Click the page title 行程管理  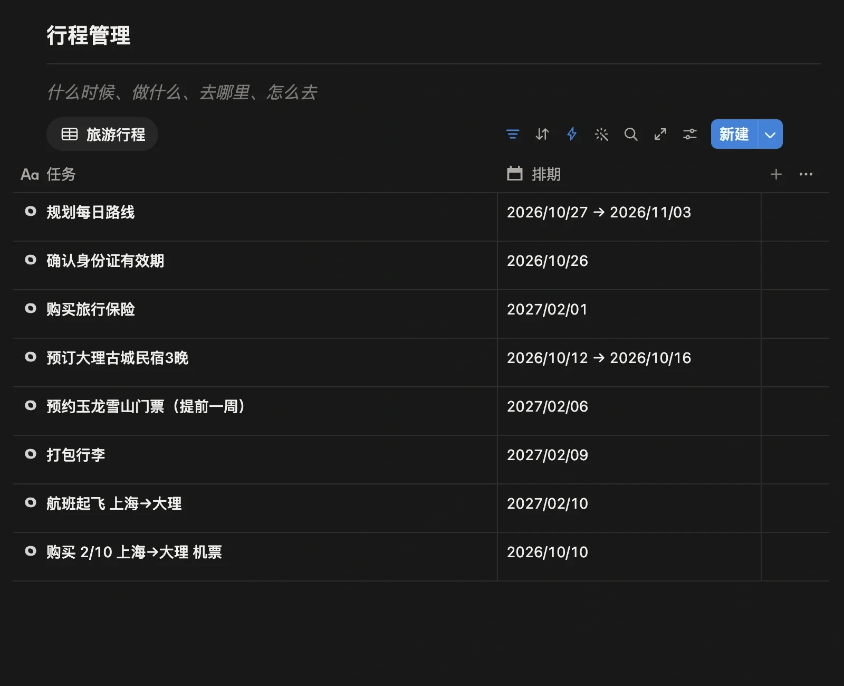[89, 35]
